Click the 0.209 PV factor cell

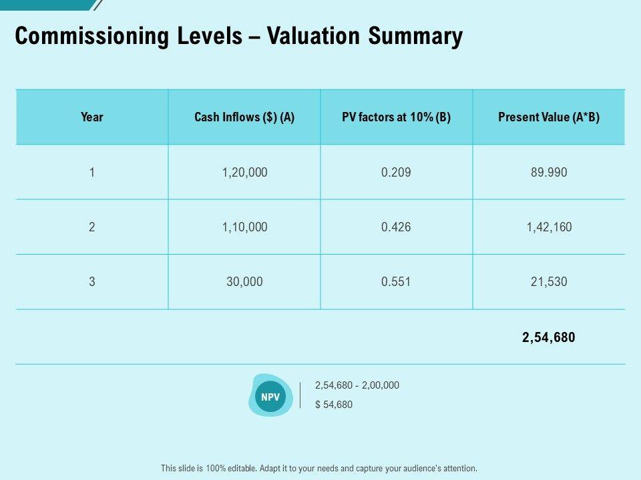point(396,173)
